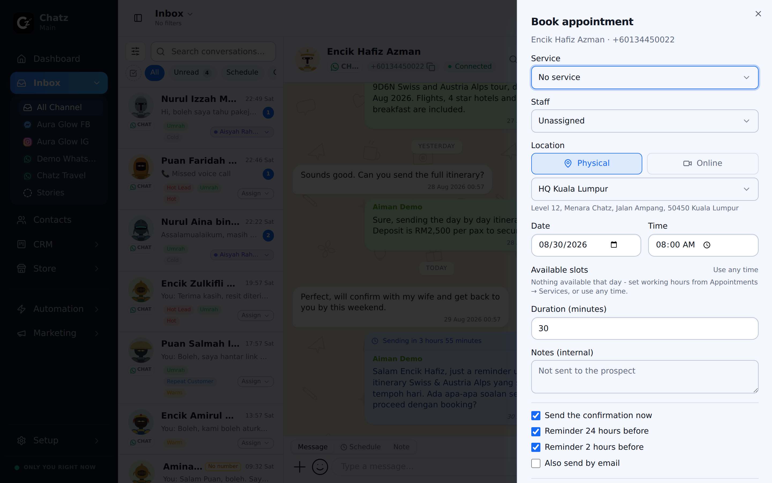This screenshot has width=772, height=483.
Task: Switch to the Schedule composer tab
Action: click(x=361, y=447)
